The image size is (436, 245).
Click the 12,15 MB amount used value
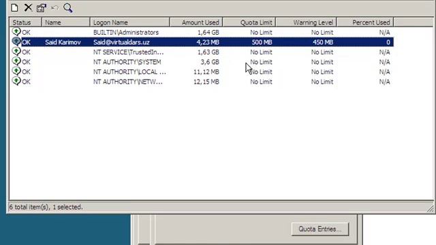tap(206, 82)
